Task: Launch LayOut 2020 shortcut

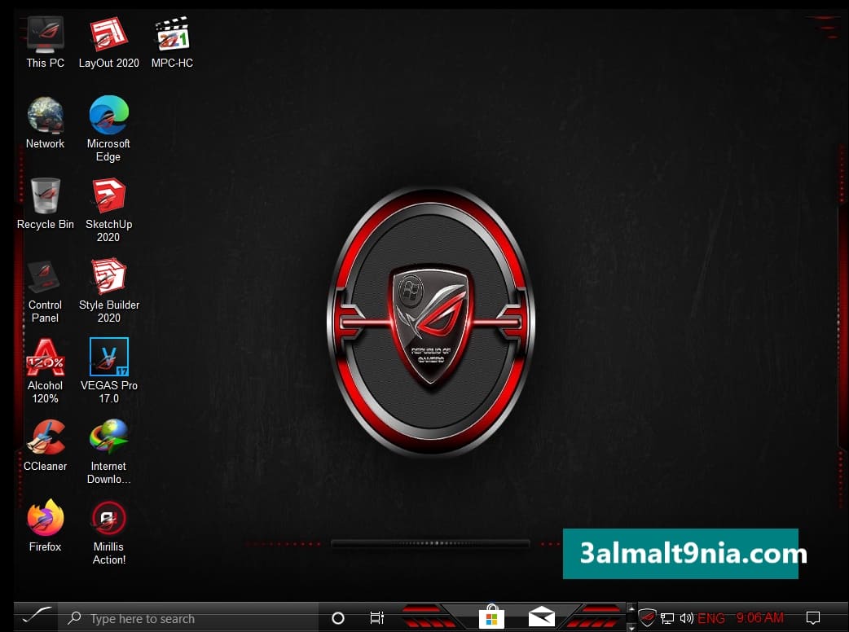Action: coord(108,42)
